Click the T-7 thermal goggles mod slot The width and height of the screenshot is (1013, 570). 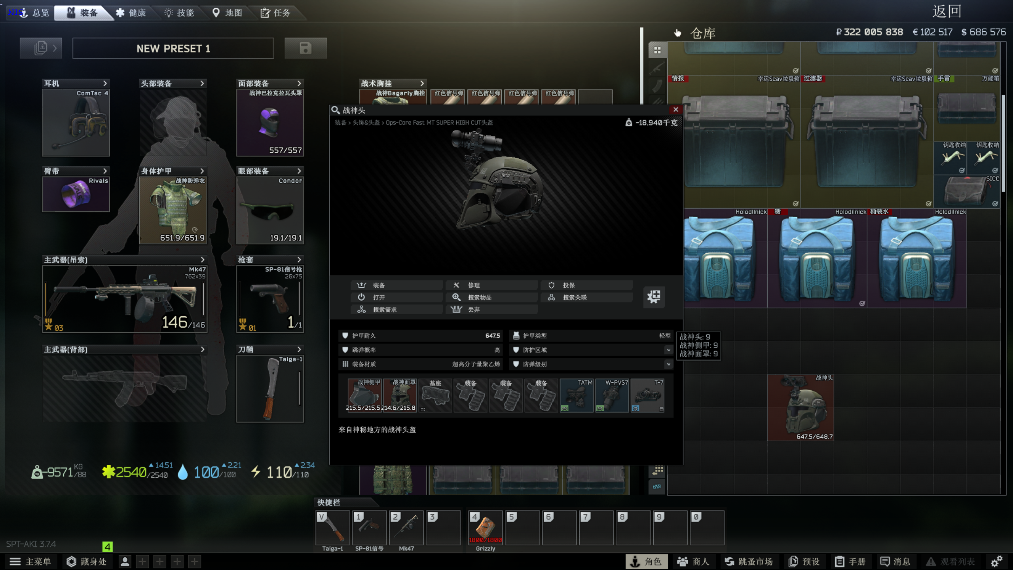[x=648, y=395]
